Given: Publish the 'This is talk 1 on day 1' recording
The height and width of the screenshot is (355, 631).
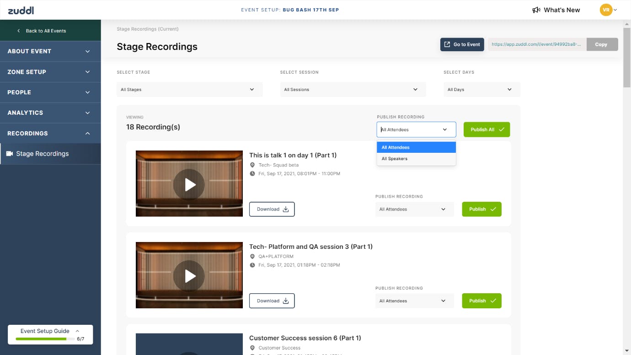Looking at the screenshot, I should click(481, 209).
